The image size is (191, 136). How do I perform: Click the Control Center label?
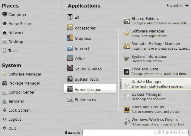(21, 92)
